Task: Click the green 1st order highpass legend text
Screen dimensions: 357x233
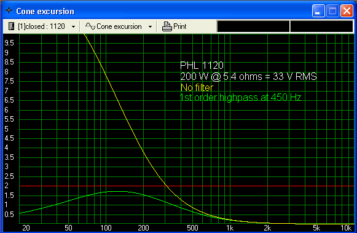Action: [240, 97]
